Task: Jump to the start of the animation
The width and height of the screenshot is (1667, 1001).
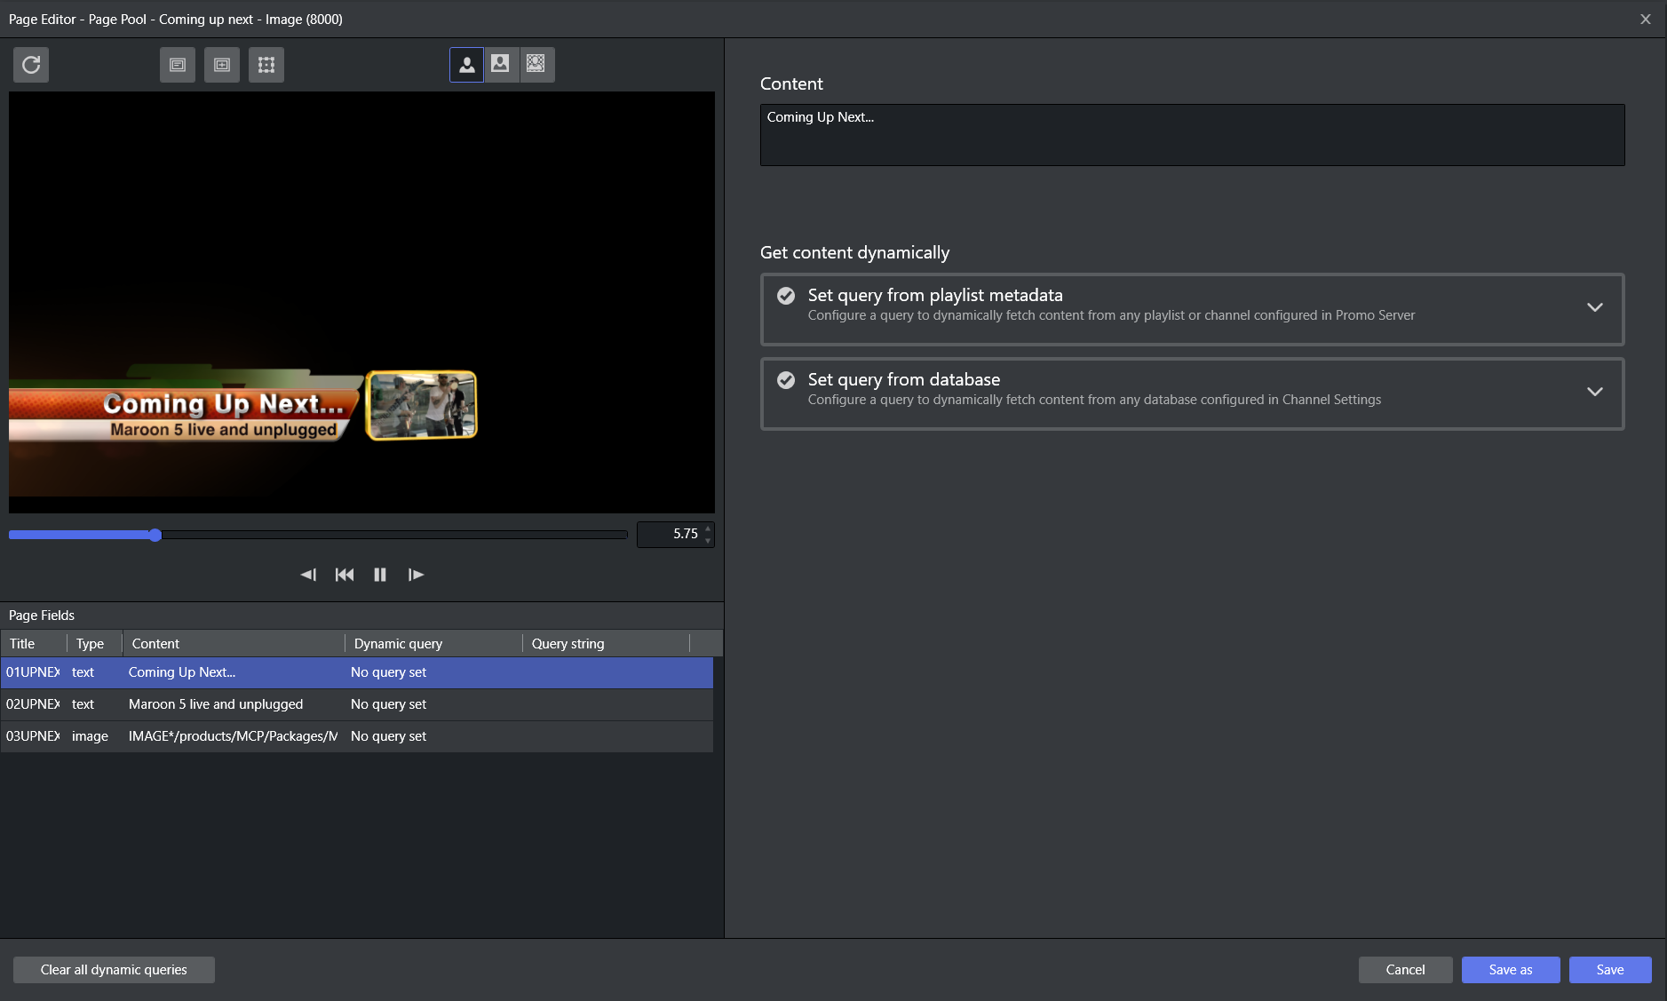Action: coord(345,575)
